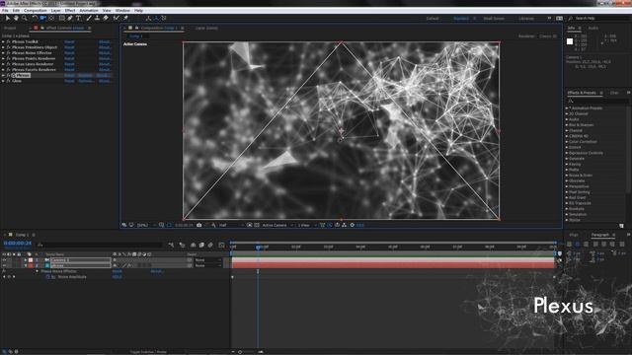Select the Zoom magnifier tool

point(25,18)
